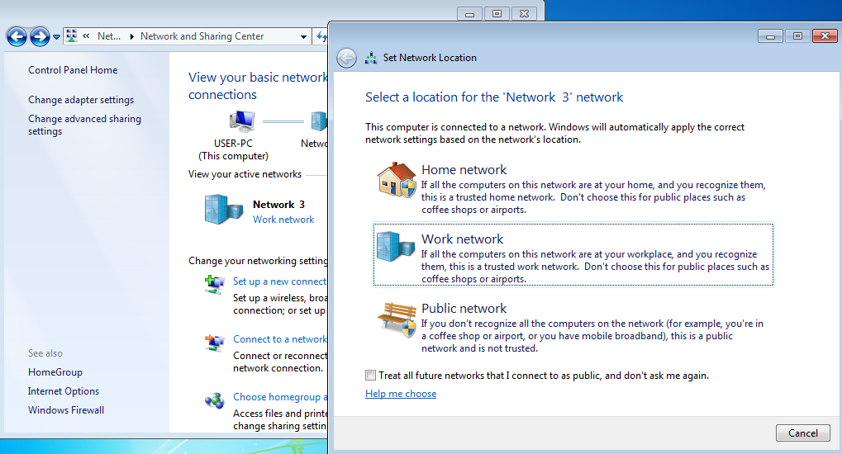This screenshot has height=454, width=842.
Task: Open Control Panel Home
Action: coord(73,70)
